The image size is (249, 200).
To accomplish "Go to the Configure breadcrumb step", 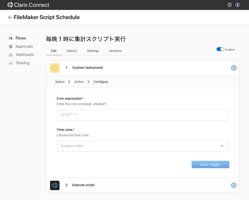I will 101,82.
